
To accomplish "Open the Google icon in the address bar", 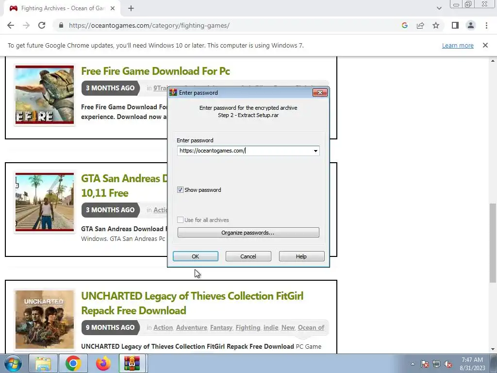I will (x=404, y=25).
